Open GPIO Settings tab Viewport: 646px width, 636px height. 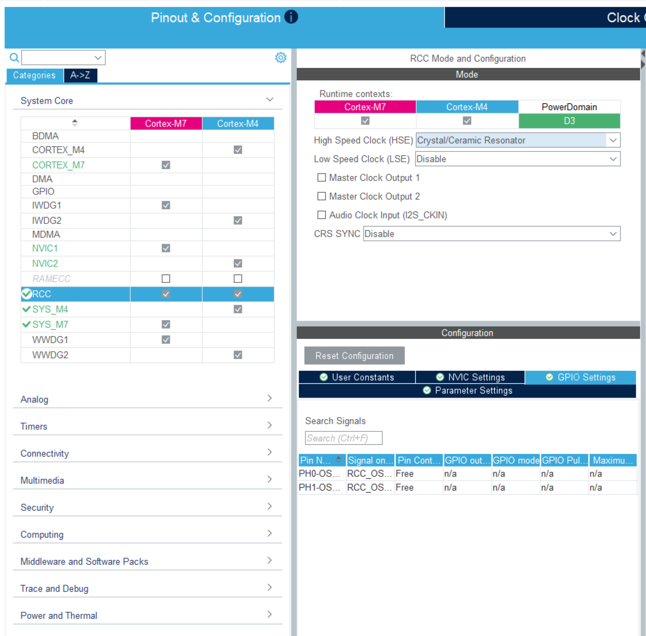click(580, 377)
